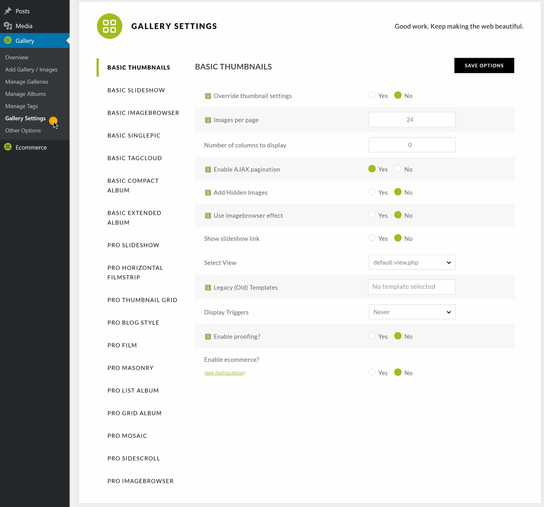
Task: Go to Overview in Gallery submenu
Action: click(17, 57)
